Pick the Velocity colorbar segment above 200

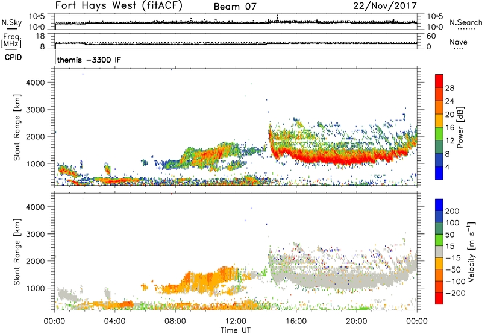pyautogui.click(x=439, y=205)
